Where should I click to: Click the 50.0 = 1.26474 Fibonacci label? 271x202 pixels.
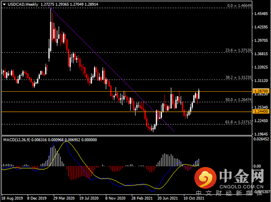point(238,100)
